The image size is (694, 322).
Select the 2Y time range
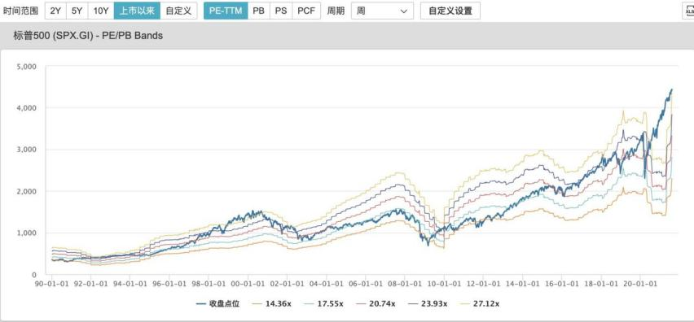coord(55,11)
